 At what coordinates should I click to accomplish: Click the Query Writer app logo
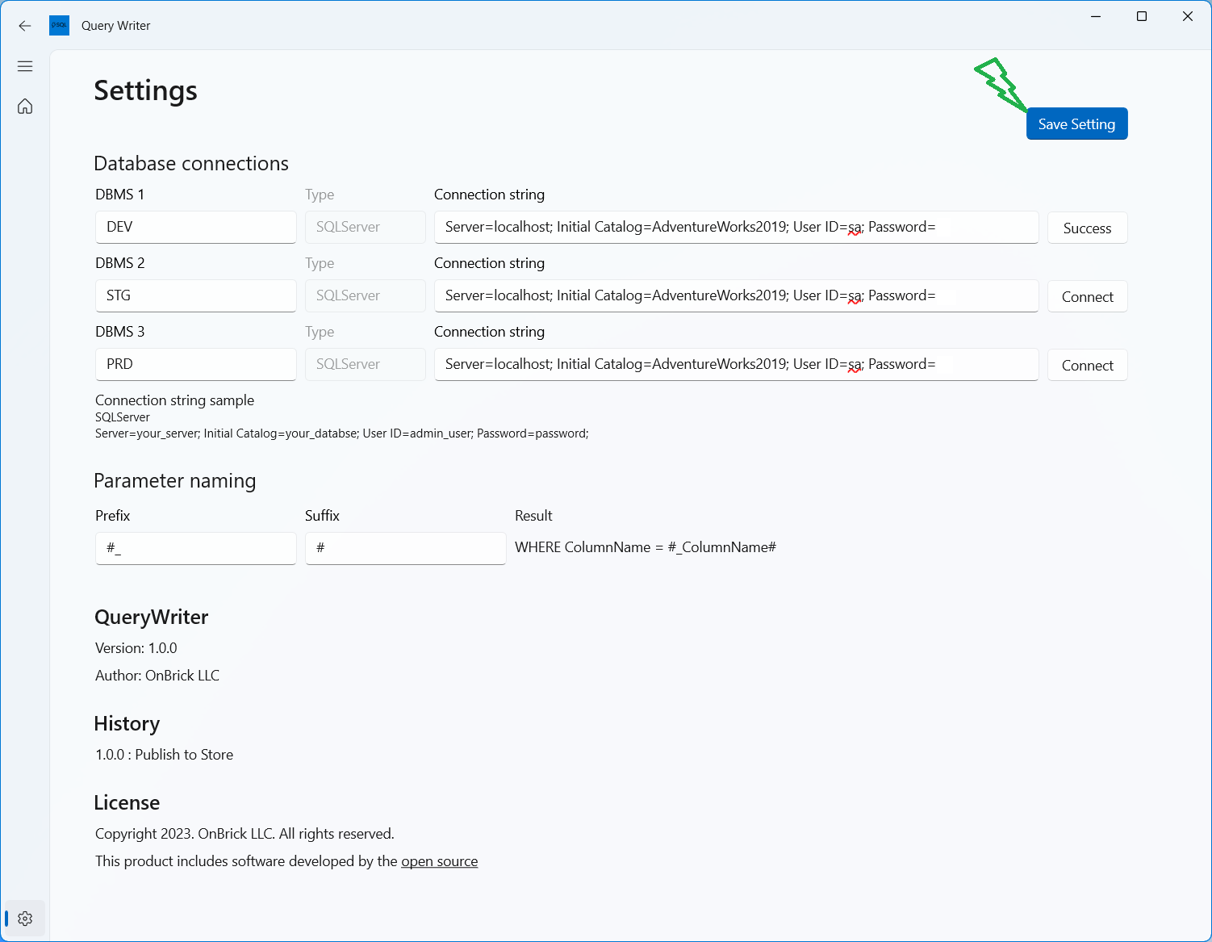pos(60,25)
